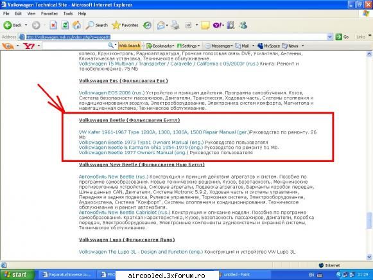Click the system tray clock 21:29

pyautogui.click(x=363, y=275)
